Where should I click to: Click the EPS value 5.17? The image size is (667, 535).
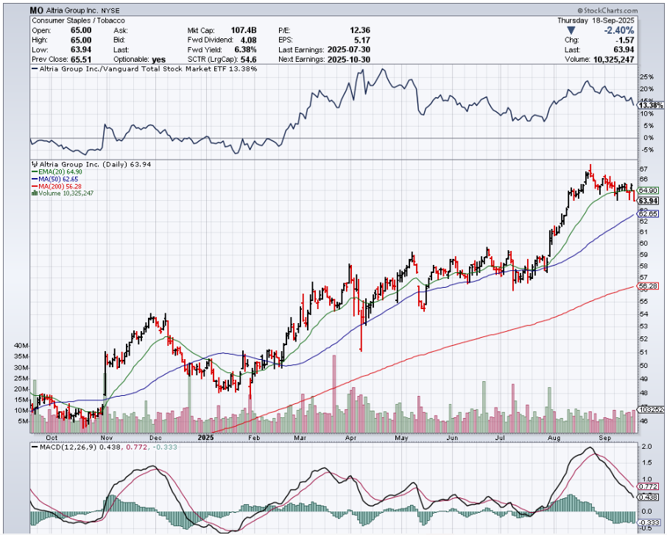[x=362, y=40]
